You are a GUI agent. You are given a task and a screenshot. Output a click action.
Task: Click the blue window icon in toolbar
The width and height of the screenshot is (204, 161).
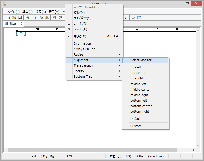coord(139,18)
